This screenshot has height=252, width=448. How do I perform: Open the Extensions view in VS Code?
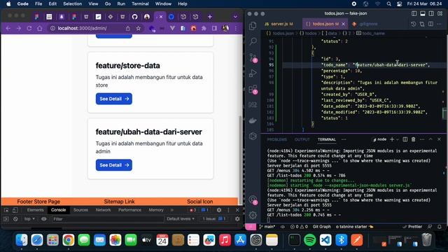(x=253, y=89)
